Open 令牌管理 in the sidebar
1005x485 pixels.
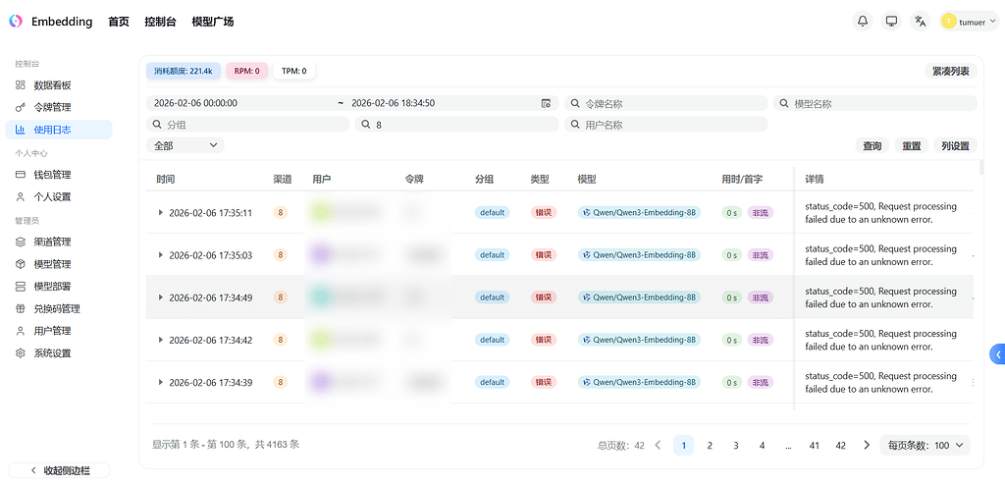(59, 107)
